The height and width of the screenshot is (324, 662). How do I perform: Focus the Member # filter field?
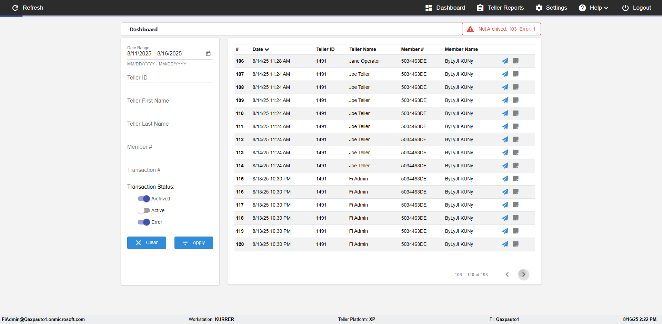(x=170, y=147)
